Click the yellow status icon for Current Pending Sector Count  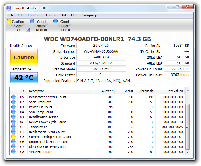13,137
